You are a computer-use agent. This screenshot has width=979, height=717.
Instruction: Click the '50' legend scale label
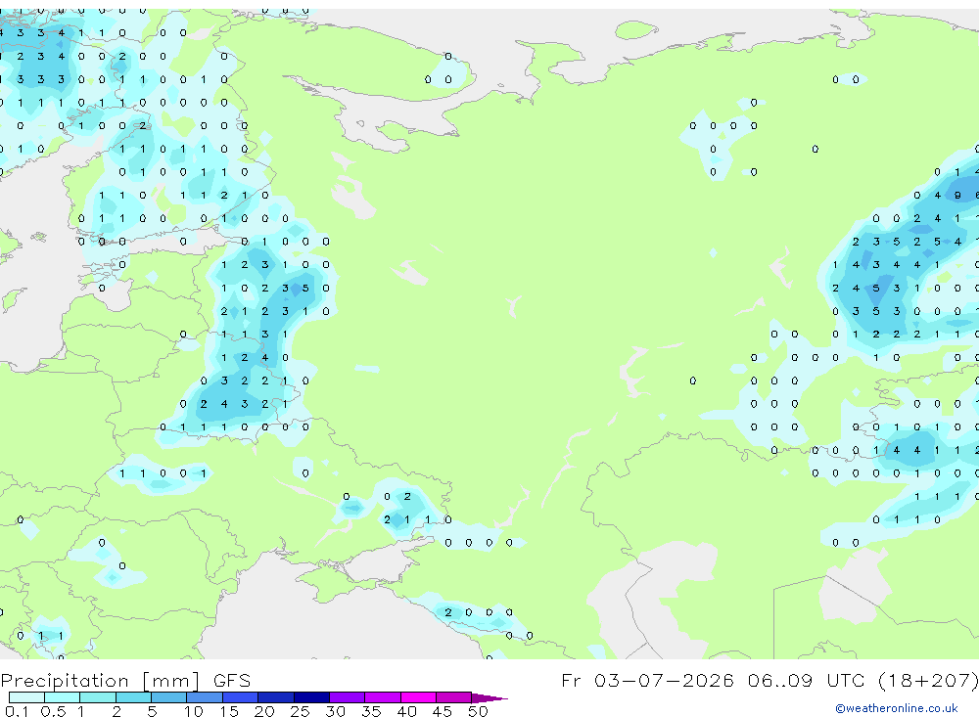[x=478, y=711]
